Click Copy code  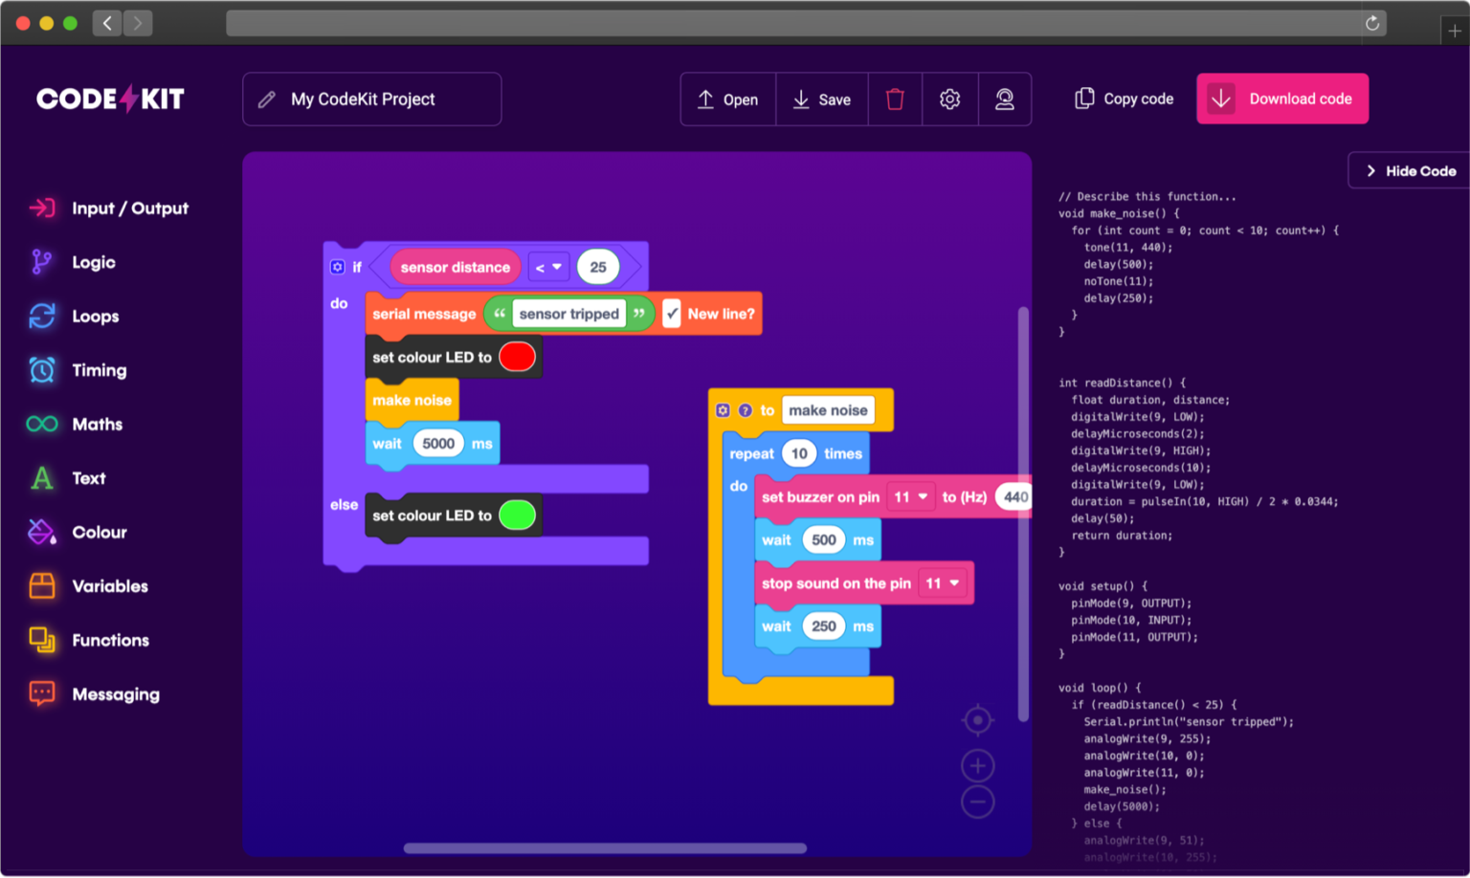pyautogui.click(x=1124, y=99)
